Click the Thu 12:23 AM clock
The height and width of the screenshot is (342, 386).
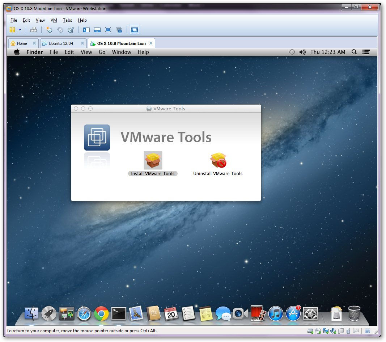point(328,52)
